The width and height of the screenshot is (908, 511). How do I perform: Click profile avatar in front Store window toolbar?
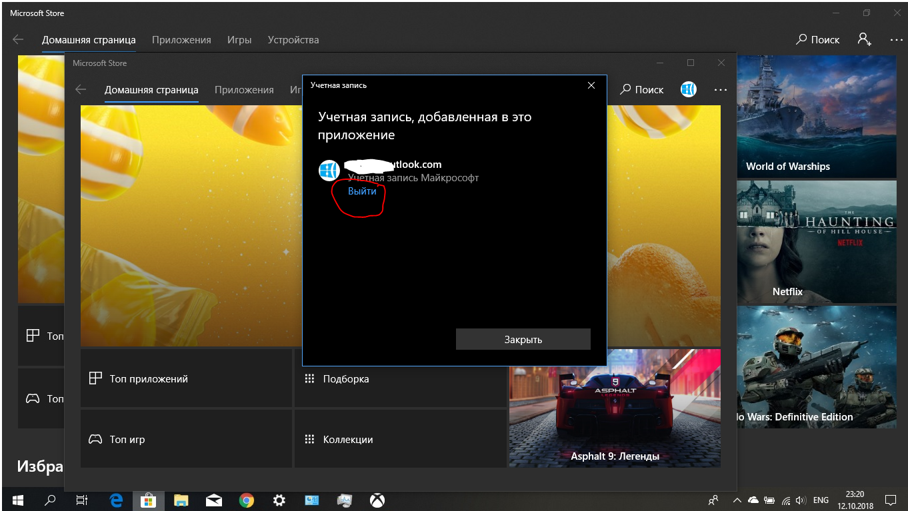pos(689,89)
